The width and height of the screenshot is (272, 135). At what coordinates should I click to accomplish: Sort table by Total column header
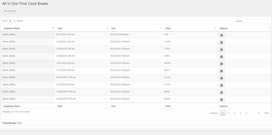pyautogui.click(x=190, y=28)
